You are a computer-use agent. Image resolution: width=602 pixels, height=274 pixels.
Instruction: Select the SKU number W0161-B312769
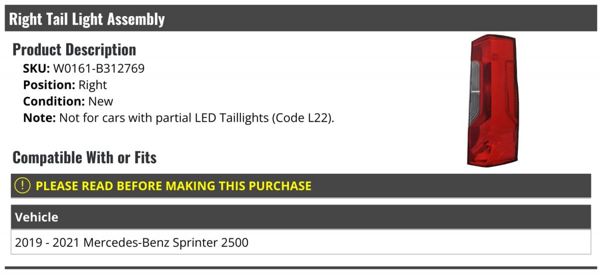pos(99,68)
